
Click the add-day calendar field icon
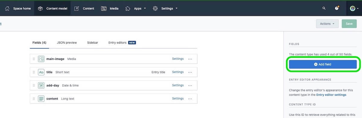click(41, 85)
